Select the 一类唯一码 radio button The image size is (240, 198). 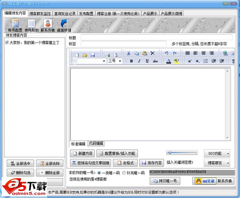tap(99, 173)
